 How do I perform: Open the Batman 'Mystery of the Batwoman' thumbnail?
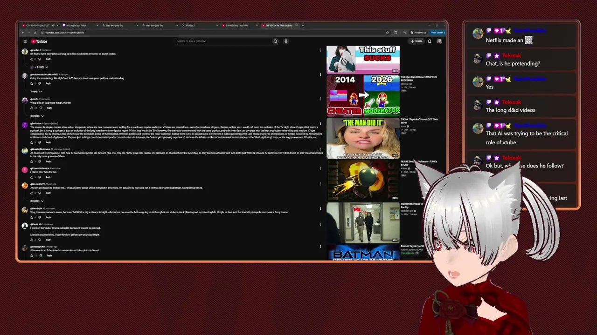click(x=363, y=253)
